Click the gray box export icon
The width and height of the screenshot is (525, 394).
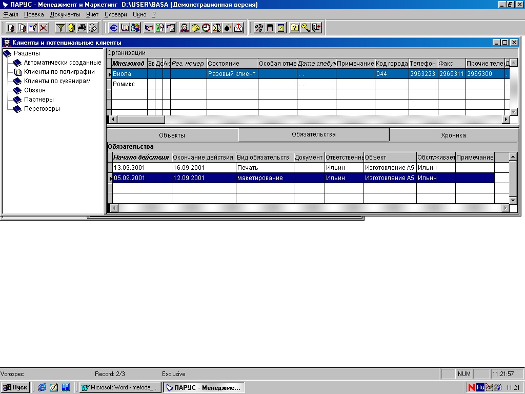point(93,28)
